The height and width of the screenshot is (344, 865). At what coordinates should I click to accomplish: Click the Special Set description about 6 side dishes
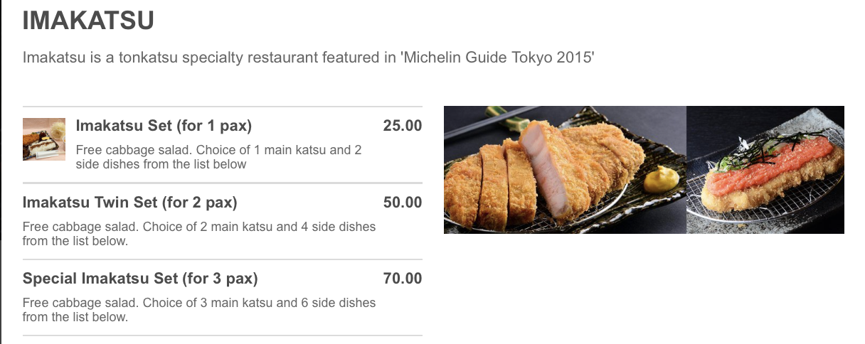199,310
